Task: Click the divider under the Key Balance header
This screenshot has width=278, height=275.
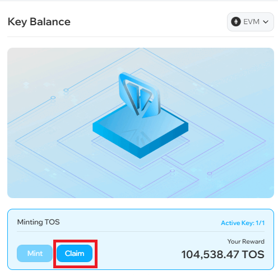Action: pyautogui.click(x=141, y=36)
